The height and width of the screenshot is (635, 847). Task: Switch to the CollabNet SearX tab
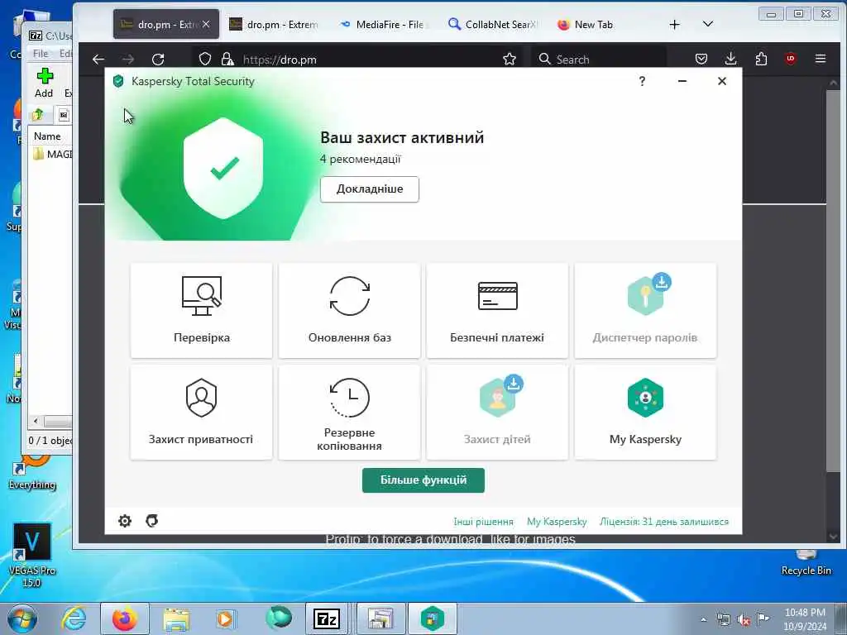493,25
